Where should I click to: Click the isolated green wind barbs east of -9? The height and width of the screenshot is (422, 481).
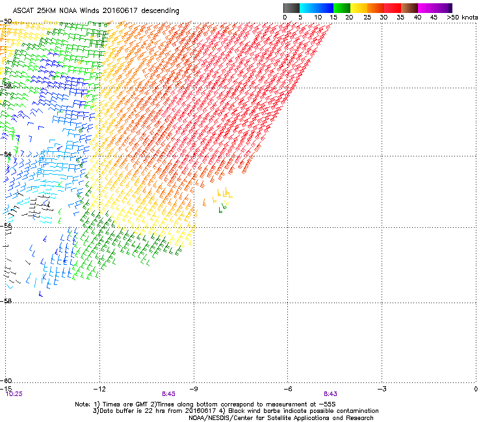pyautogui.click(x=222, y=208)
